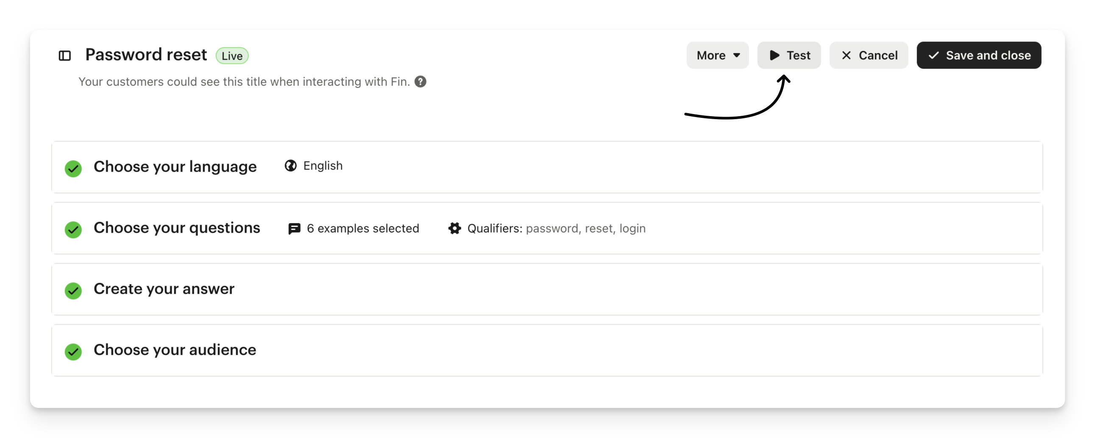Click the globe icon beside English

click(291, 166)
